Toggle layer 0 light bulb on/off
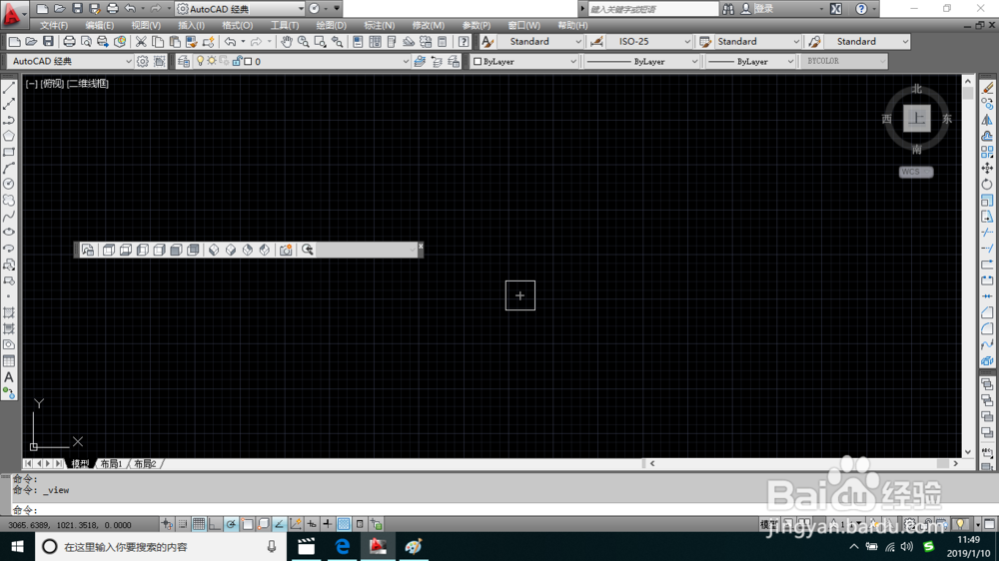Image resolution: width=999 pixels, height=561 pixels. (200, 61)
